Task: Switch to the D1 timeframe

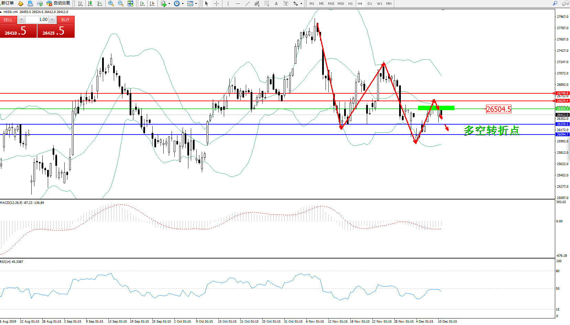Action: pos(370,3)
